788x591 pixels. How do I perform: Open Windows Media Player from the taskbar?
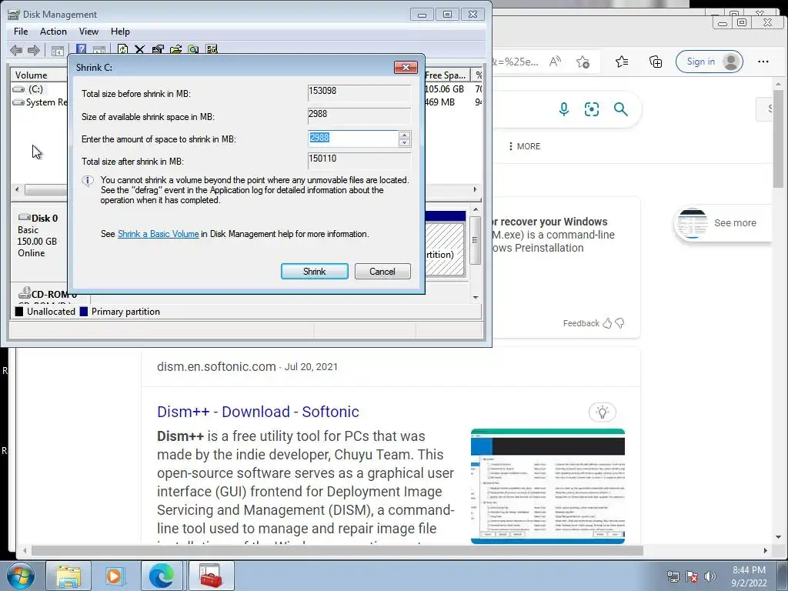point(115,576)
